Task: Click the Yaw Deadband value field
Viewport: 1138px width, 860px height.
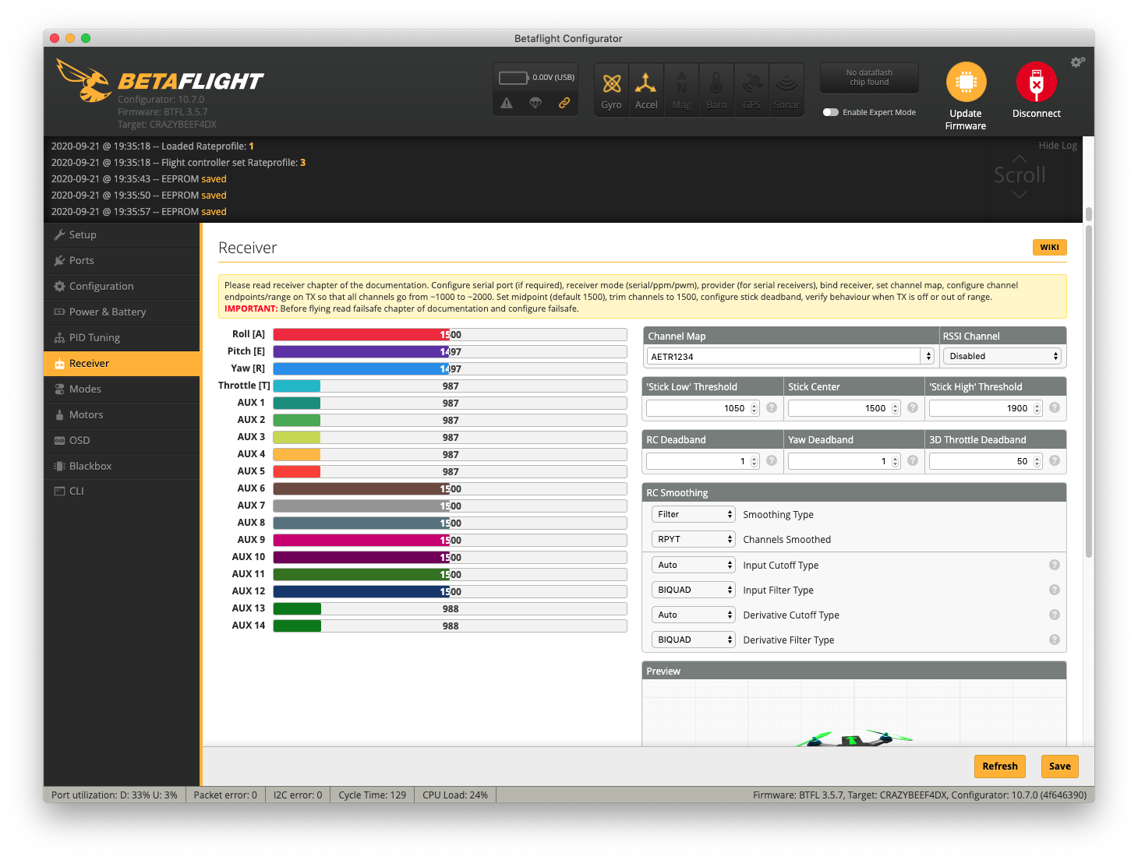Action: pyautogui.click(x=844, y=461)
